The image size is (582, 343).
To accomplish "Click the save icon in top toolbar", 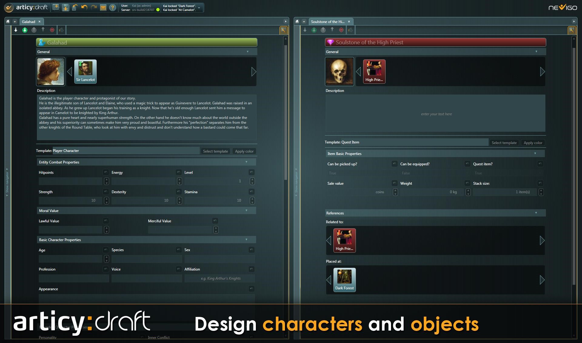I will click(x=65, y=8).
